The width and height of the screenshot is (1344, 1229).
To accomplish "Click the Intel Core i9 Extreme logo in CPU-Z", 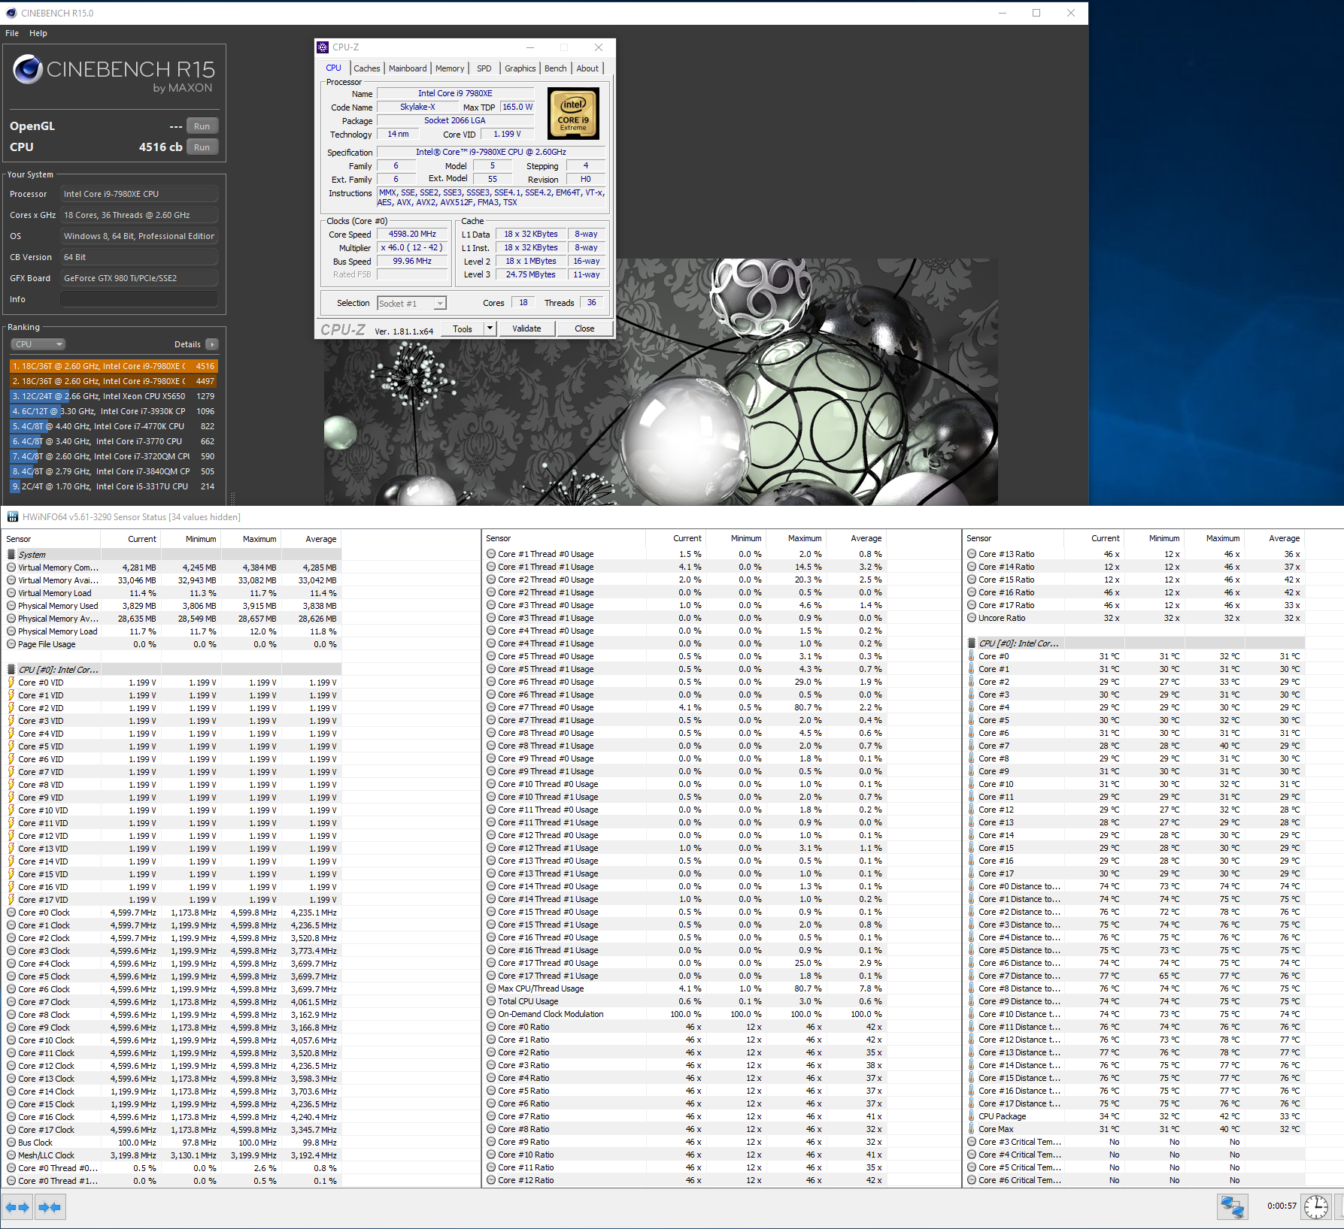I will [573, 114].
